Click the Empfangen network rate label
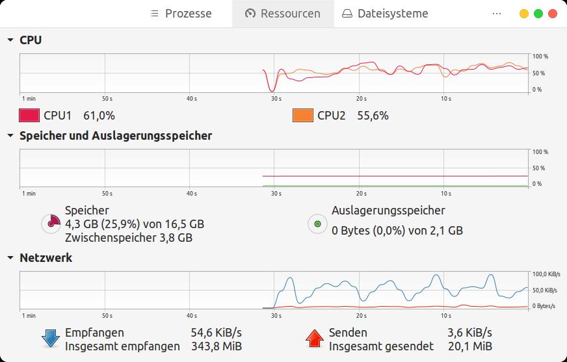Image resolution: width=567 pixels, height=362 pixels. 94,333
